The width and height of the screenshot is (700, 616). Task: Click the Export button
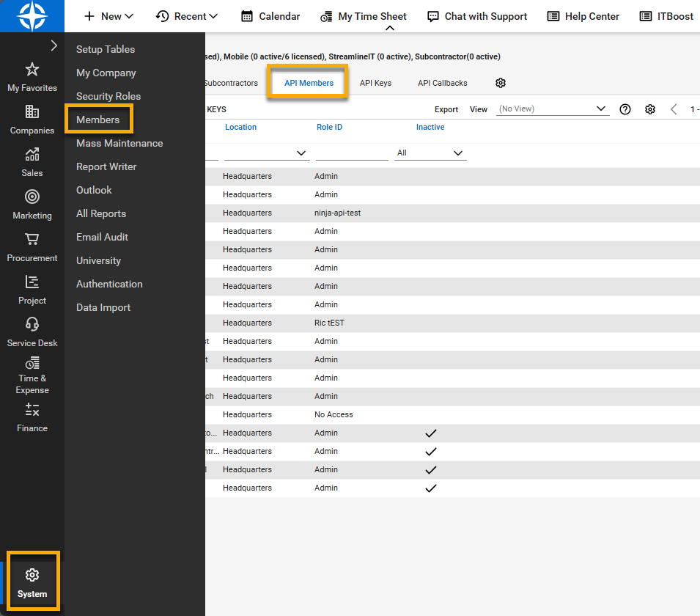(446, 109)
